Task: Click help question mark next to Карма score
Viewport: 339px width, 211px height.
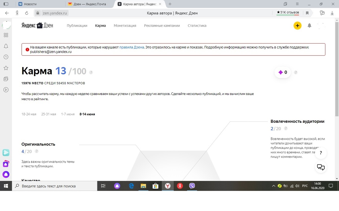Action: 91,72
